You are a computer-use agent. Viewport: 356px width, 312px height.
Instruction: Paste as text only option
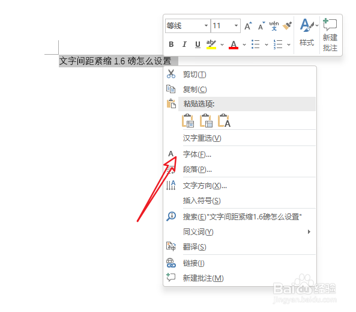(x=224, y=120)
